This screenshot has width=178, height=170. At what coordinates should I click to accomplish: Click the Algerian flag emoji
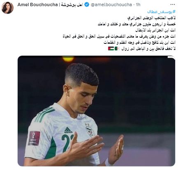pyautogui.click(x=118, y=48)
